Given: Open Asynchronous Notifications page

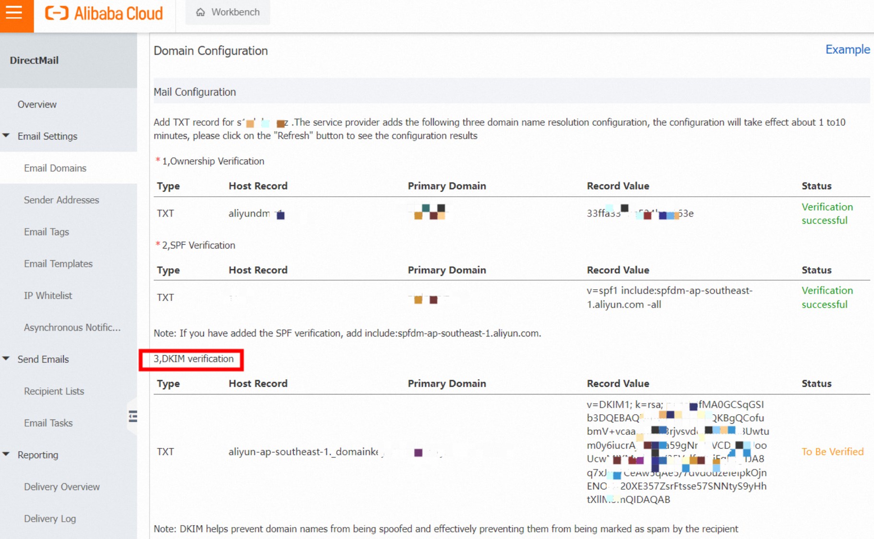Looking at the screenshot, I should click(x=72, y=327).
